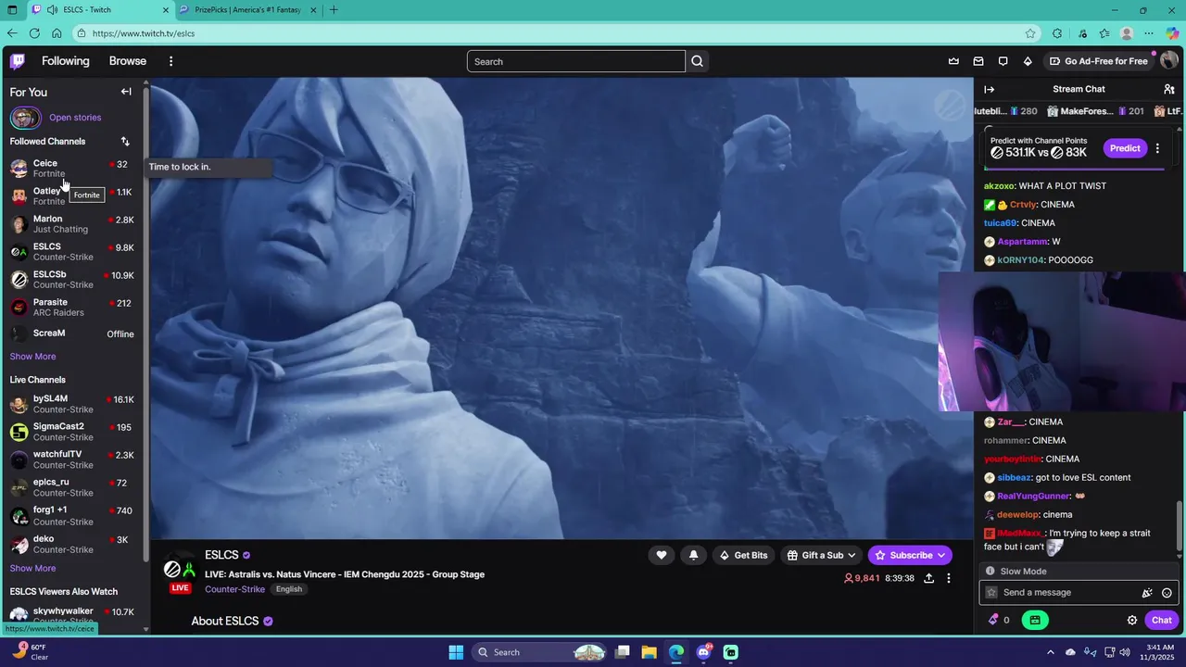This screenshot has height=667, width=1186.
Task: Open ESLCSb channel in sidebar
Action: (x=72, y=280)
